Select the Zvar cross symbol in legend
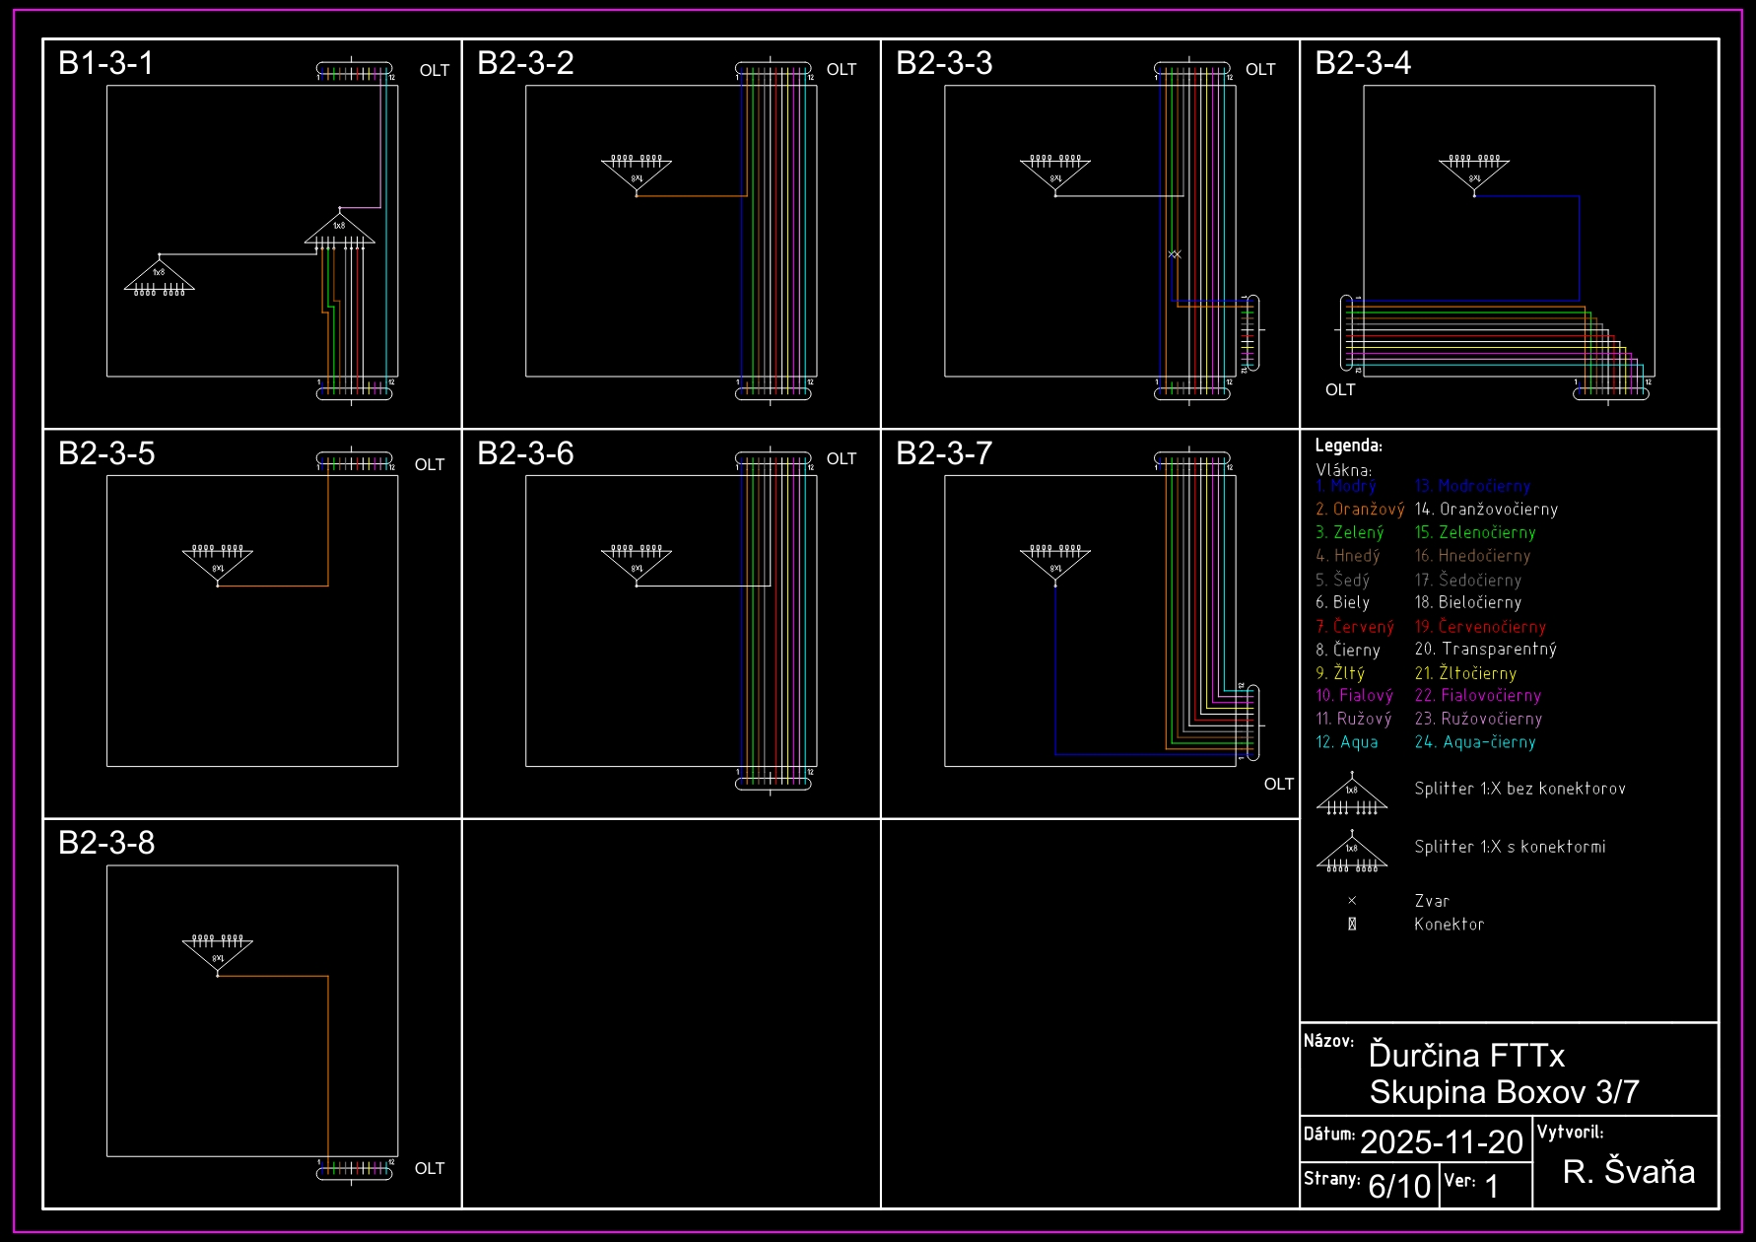 (x=1352, y=901)
